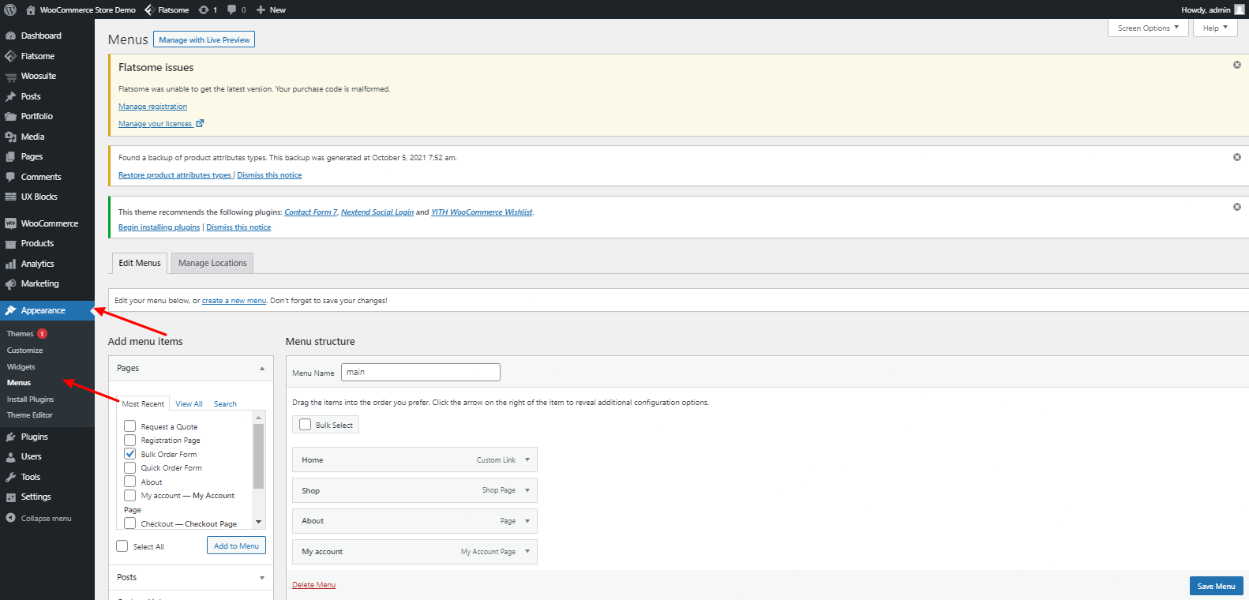The image size is (1249, 600).
Task: Click the Tools wrench icon
Action: coord(10,477)
